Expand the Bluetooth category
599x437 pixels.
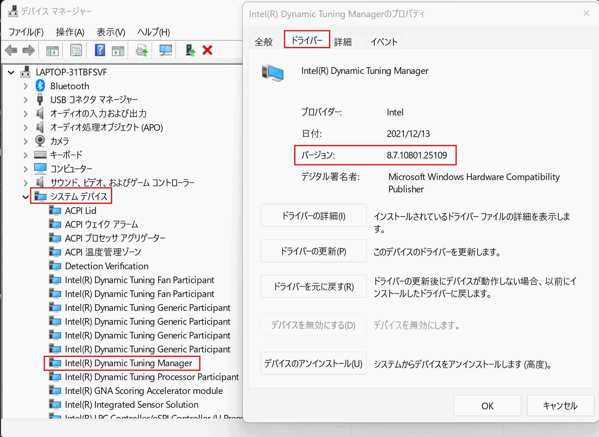(x=26, y=86)
